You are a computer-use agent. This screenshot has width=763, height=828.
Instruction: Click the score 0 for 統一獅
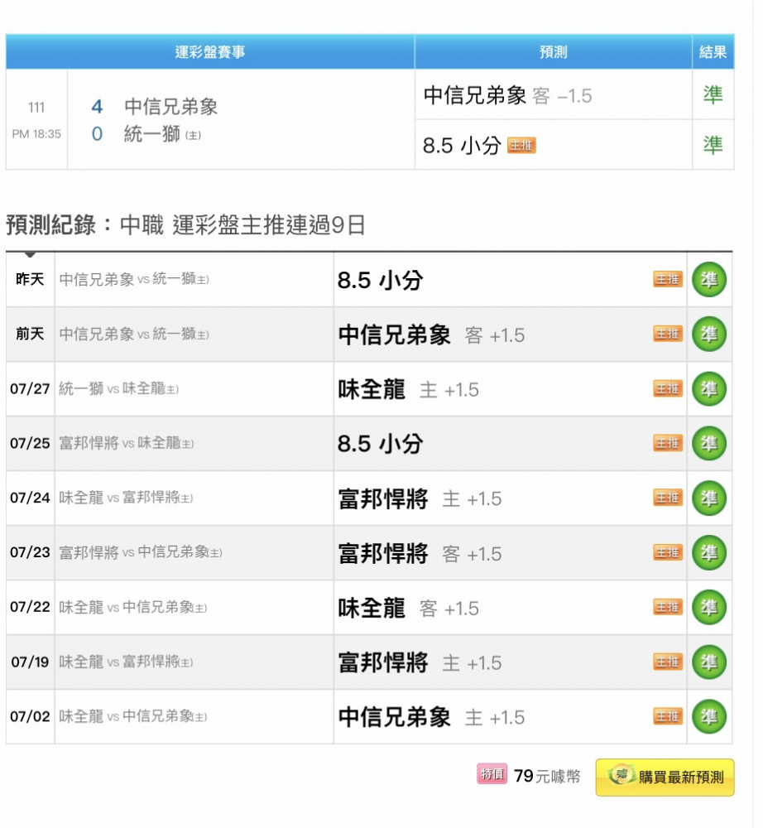(97, 134)
